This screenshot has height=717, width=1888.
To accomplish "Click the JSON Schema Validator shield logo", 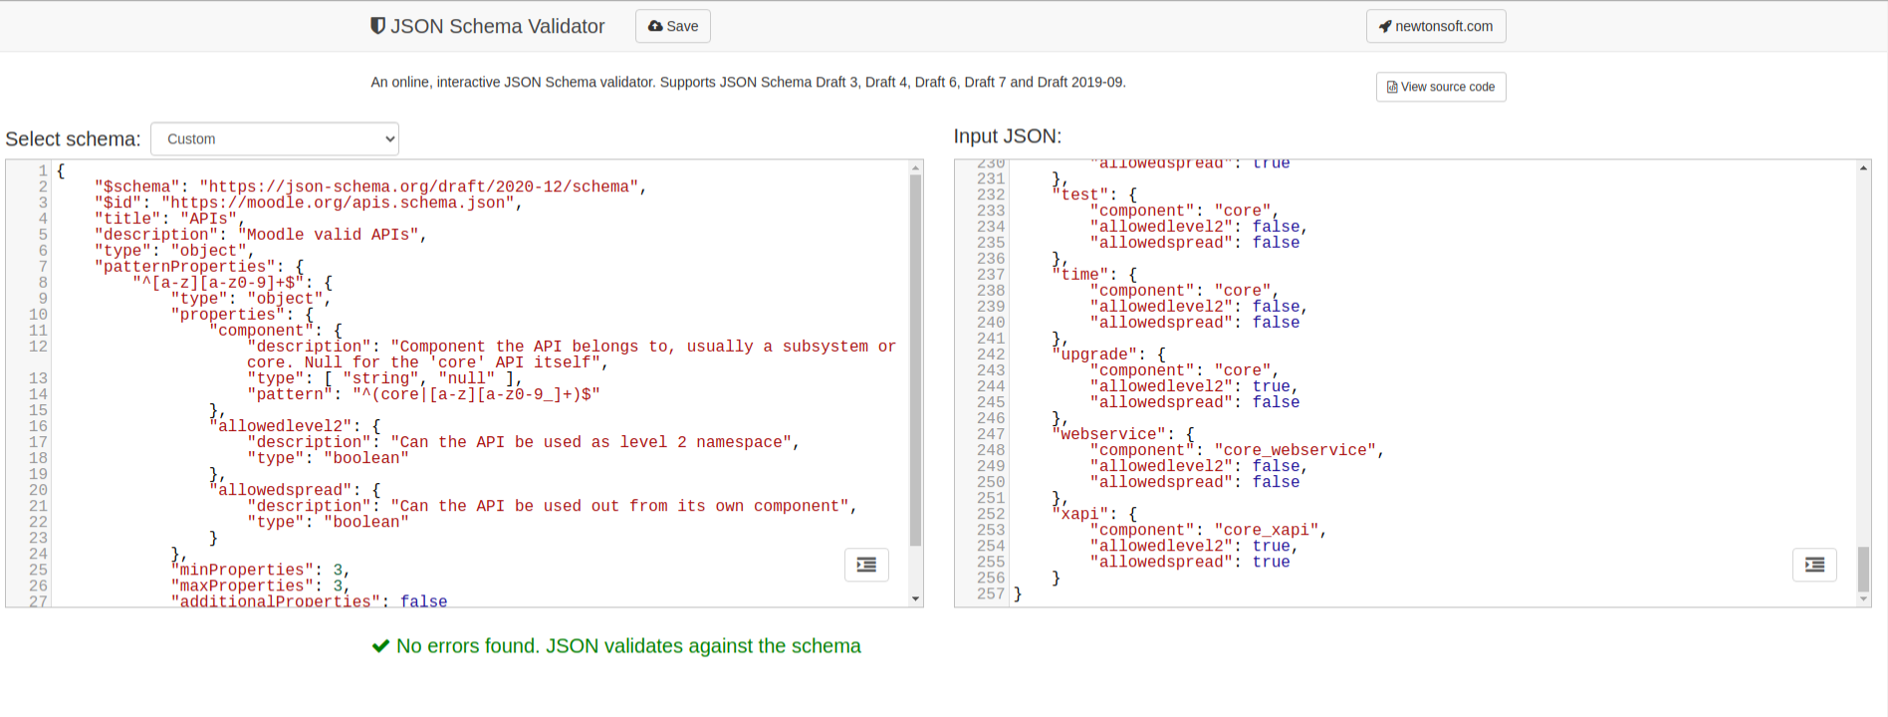I will point(377,26).
